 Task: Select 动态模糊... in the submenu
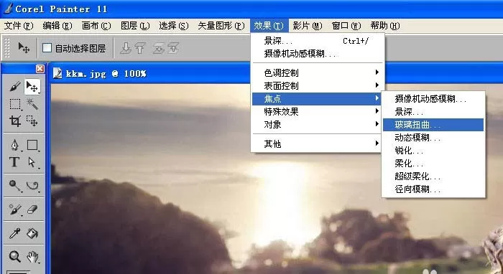coord(433,138)
